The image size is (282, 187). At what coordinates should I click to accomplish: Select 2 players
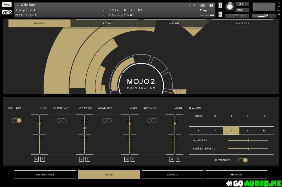pos(215,116)
